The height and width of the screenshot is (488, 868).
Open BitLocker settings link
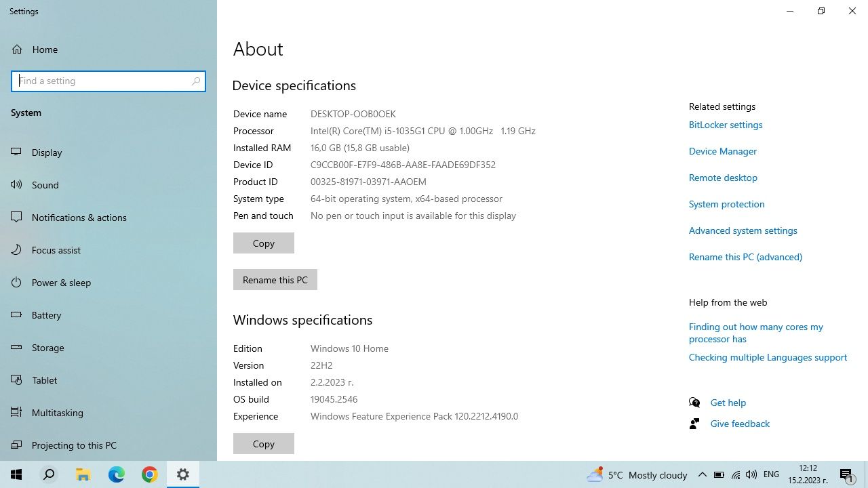(726, 125)
